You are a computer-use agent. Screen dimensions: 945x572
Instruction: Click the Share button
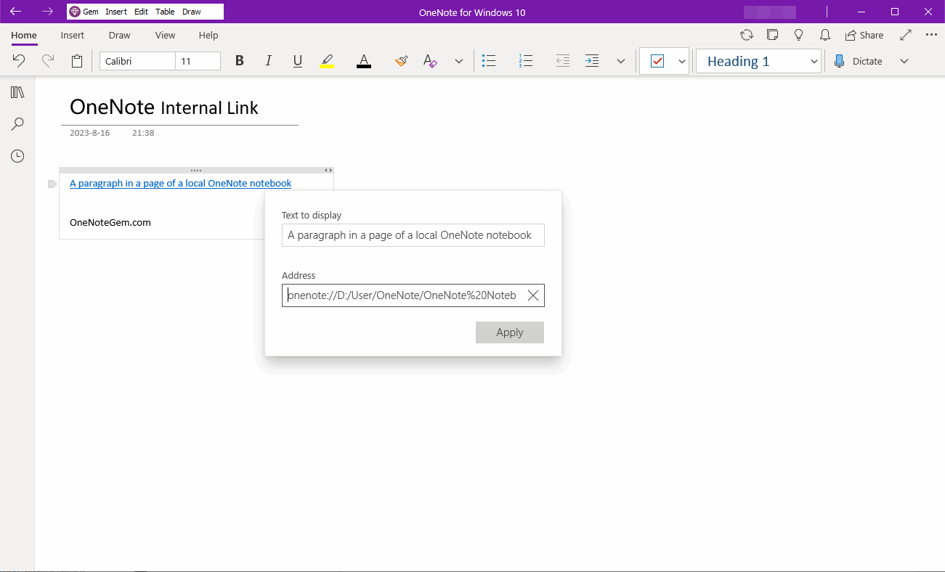[x=864, y=35]
